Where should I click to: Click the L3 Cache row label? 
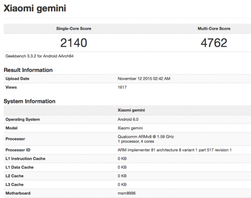(x=15, y=185)
